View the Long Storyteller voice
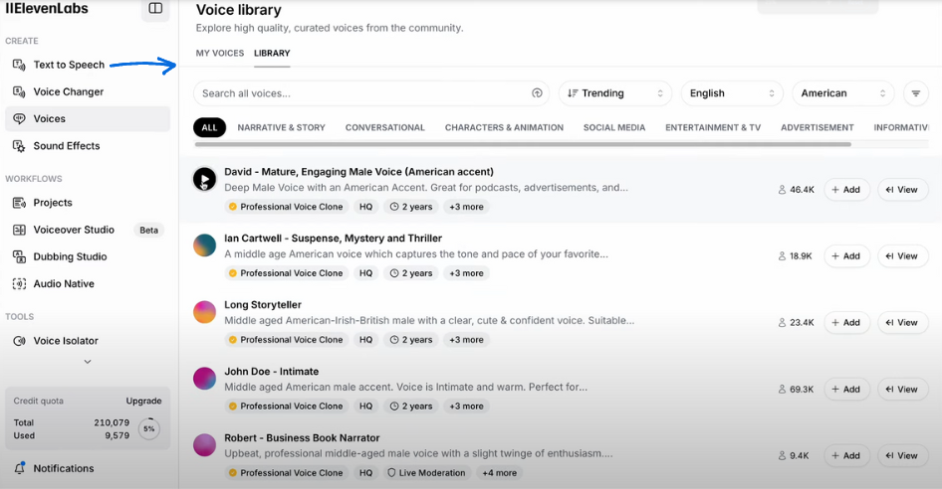Viewport: 942px width, 489px height. coord(902,323)
